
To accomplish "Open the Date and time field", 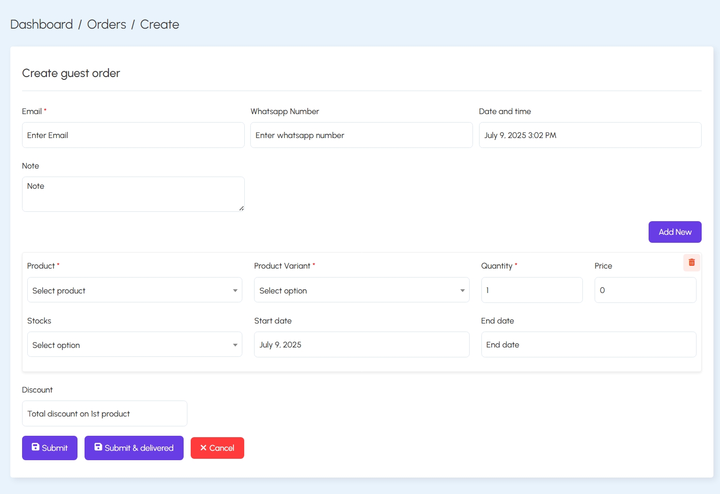I will 590,135.
